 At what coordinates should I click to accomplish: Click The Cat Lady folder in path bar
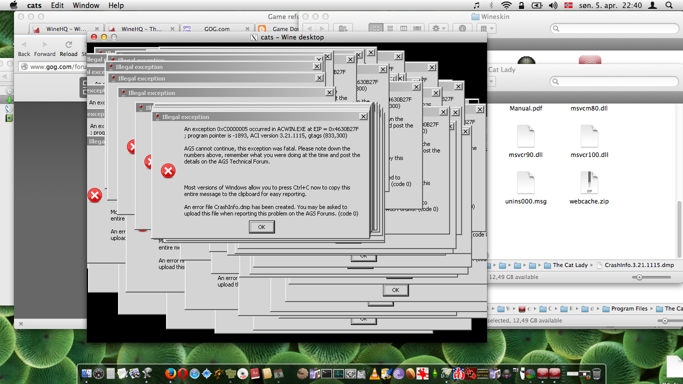(565, 265)
